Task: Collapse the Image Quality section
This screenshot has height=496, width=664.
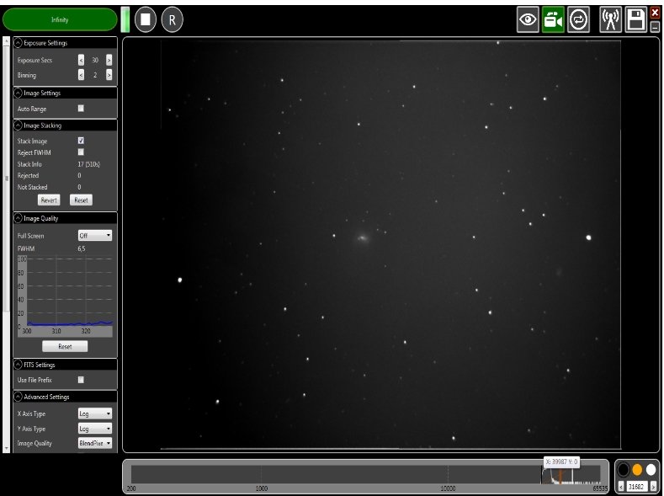Action: click(18, 218)
